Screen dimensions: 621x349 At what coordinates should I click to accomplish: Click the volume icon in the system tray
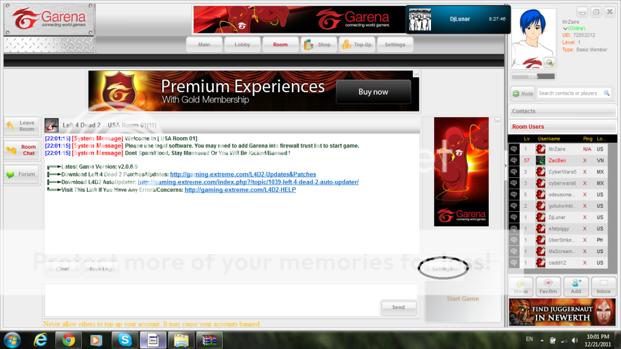[x=575, y=341]
